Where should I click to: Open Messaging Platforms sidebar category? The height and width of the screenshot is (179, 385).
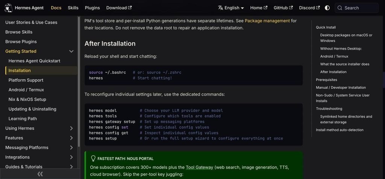pyautogui.click(x=27, y=147)
